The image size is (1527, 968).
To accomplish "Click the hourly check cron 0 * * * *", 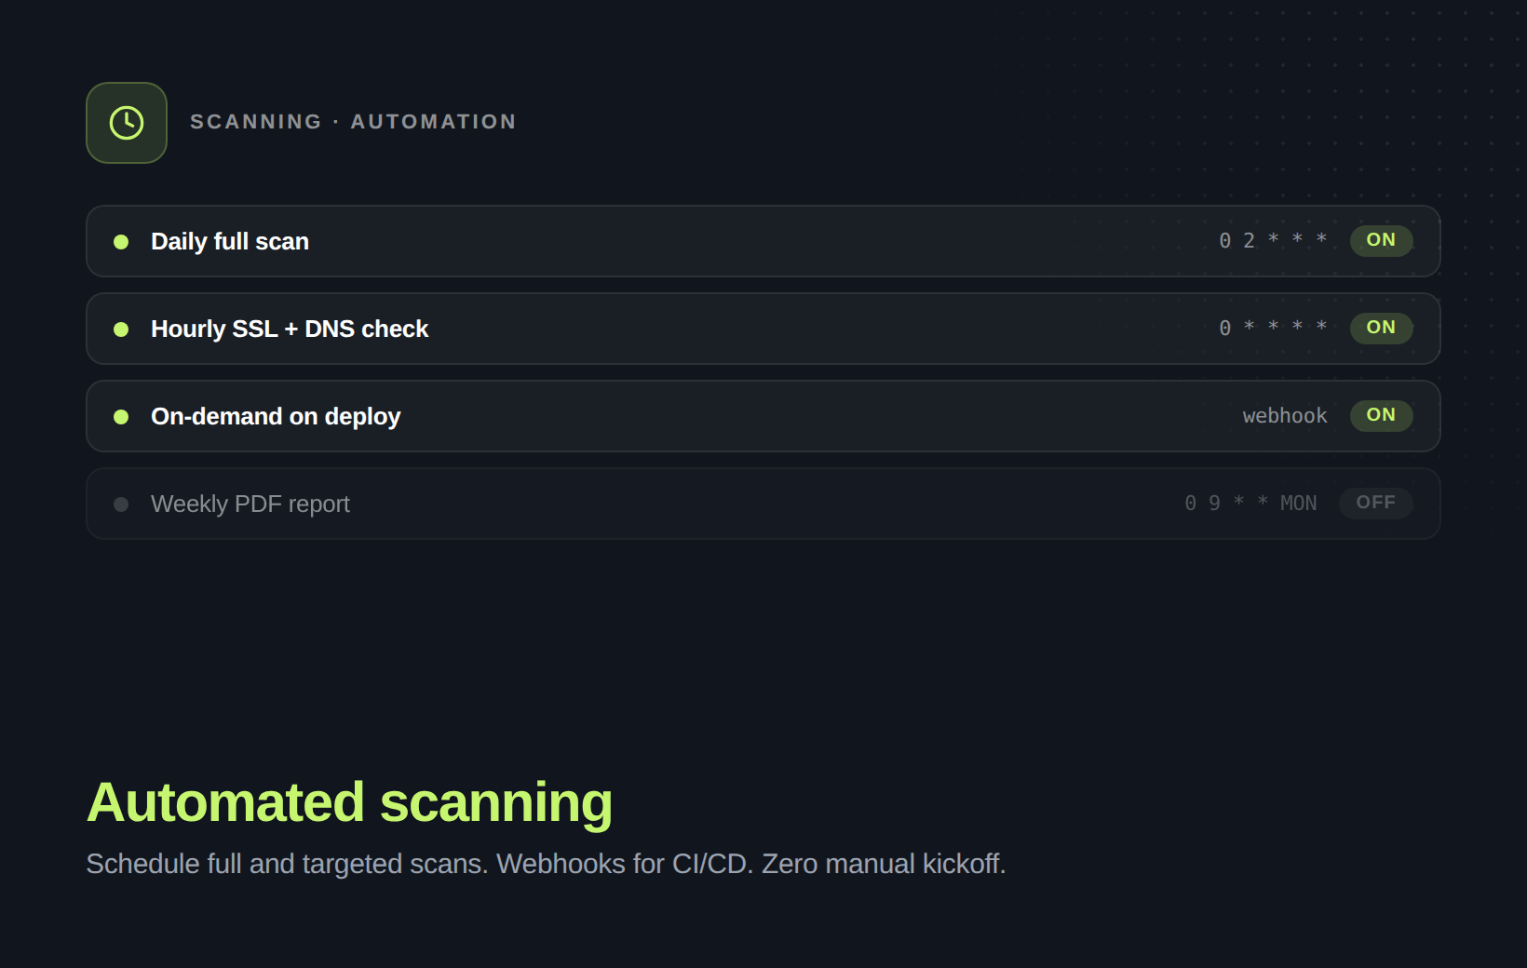I will 1272,328.
